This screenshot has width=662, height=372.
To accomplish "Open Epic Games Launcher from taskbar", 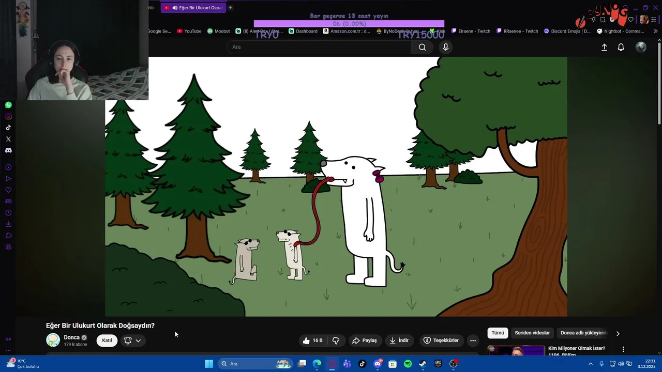I will pyautogui.click(x=438, y=364).
